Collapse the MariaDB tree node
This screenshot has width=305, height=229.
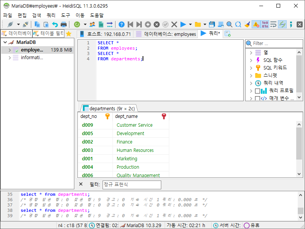click(5, 42)
